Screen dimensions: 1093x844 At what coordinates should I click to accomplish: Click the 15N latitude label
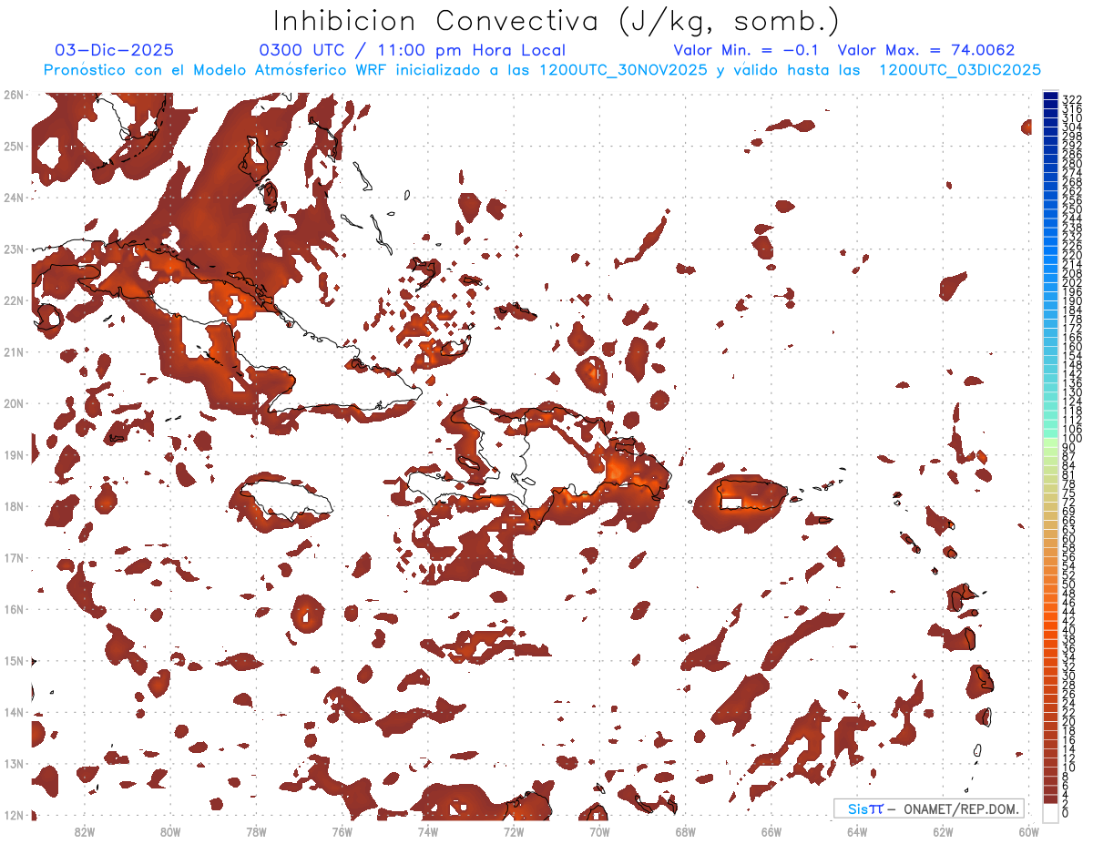click(x=13, y=660)
